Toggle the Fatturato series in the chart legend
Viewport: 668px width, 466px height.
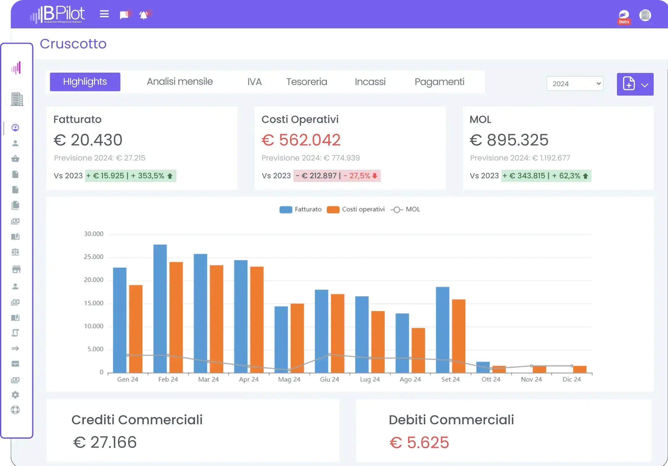coord(300,210)
